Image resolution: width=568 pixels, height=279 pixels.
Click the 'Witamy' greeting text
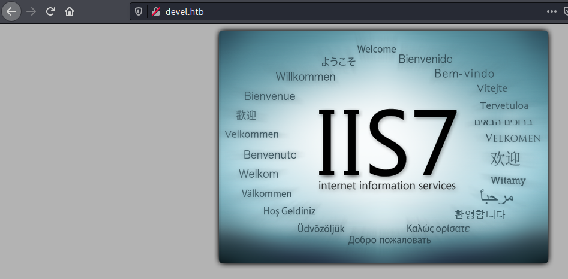click(507, 180)
